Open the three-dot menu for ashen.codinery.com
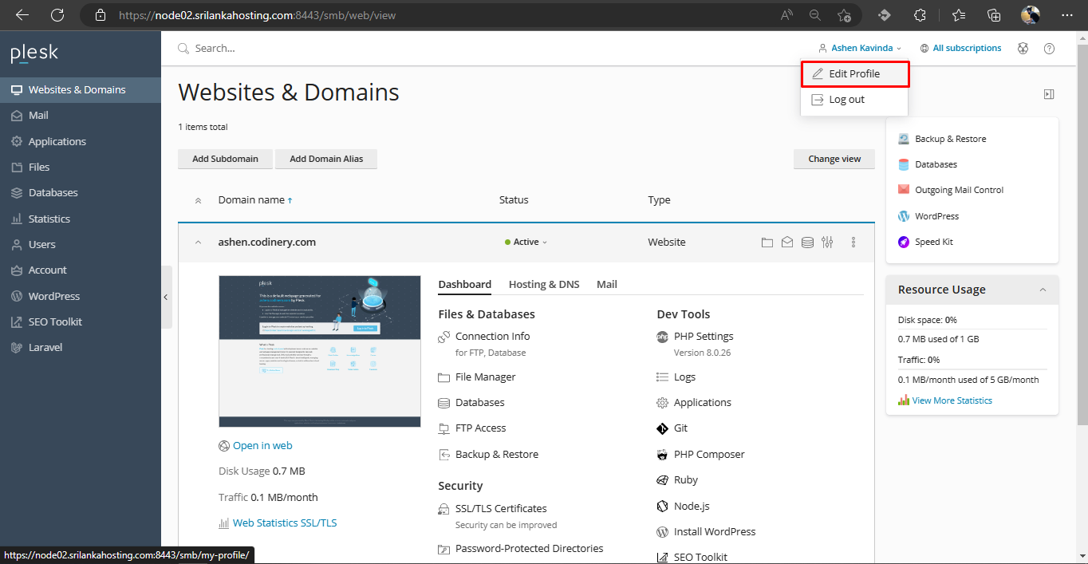Viewport: 1088px width, 564px height. 853,243
